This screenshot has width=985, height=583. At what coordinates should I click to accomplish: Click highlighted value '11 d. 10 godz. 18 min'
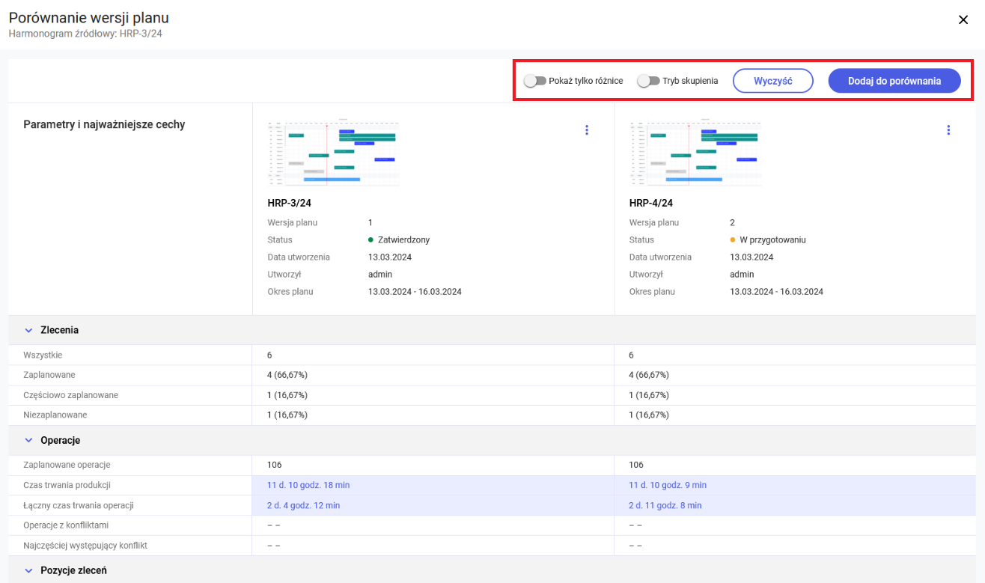(308, 485)
